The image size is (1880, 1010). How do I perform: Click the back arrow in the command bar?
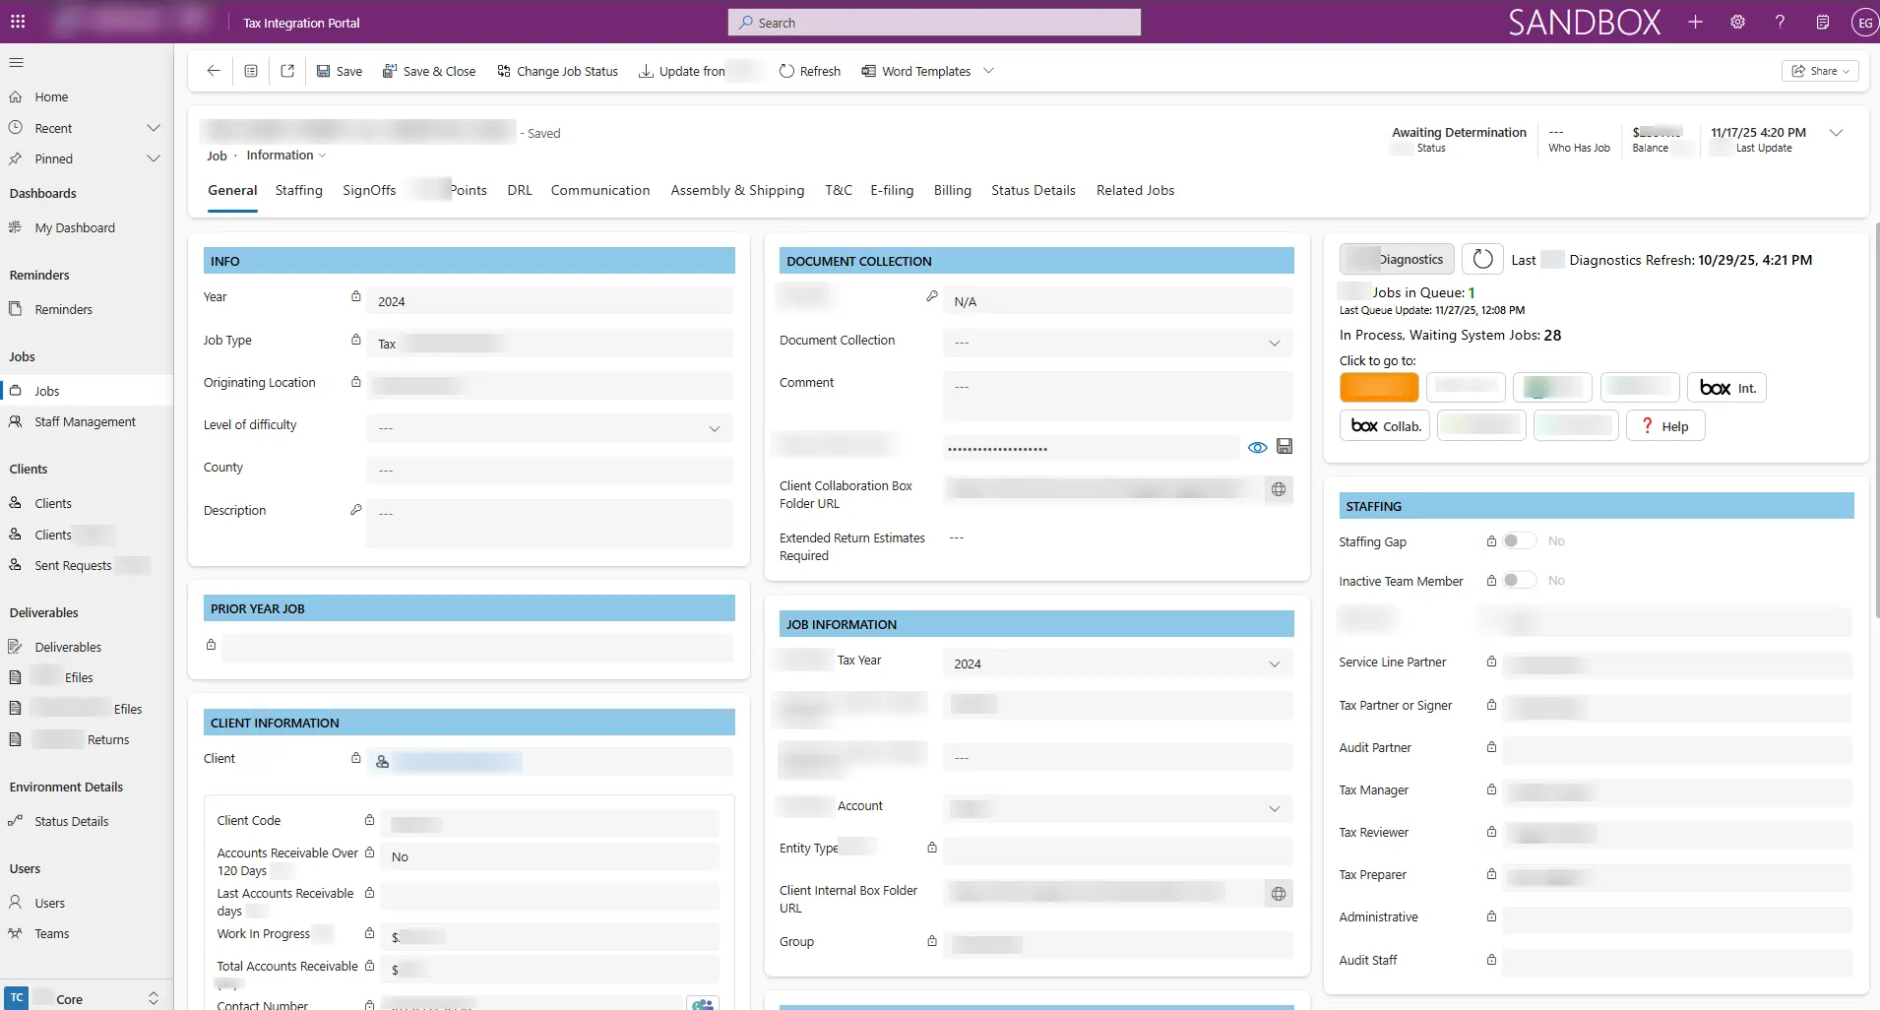click(214, 71)
